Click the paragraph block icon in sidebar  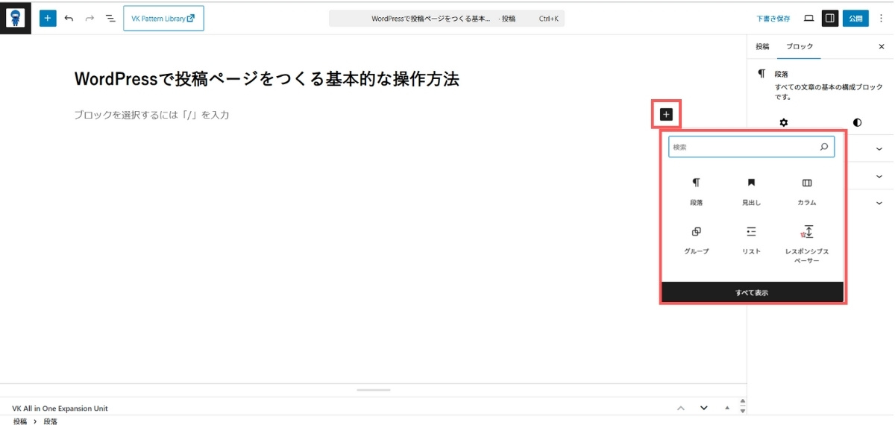(761, 74)
